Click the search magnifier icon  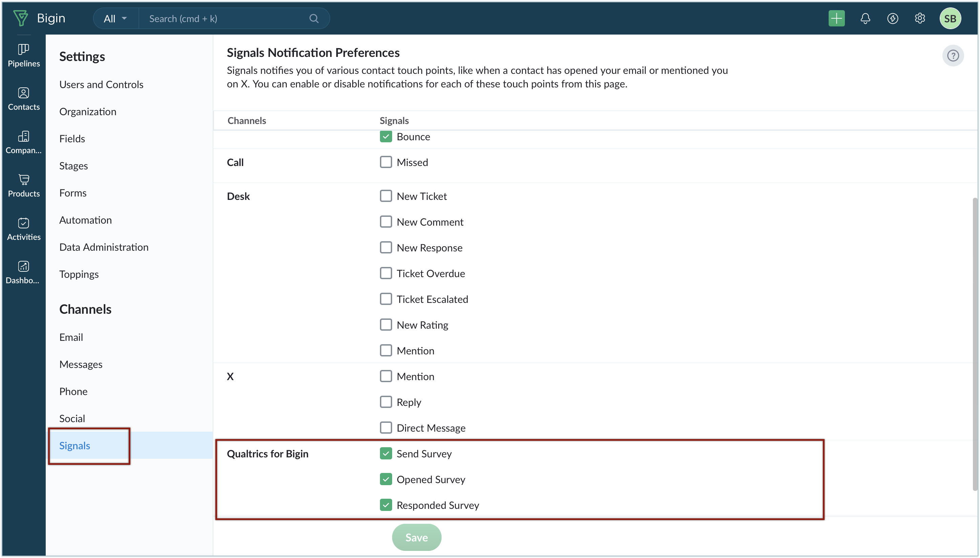point(314,18)
